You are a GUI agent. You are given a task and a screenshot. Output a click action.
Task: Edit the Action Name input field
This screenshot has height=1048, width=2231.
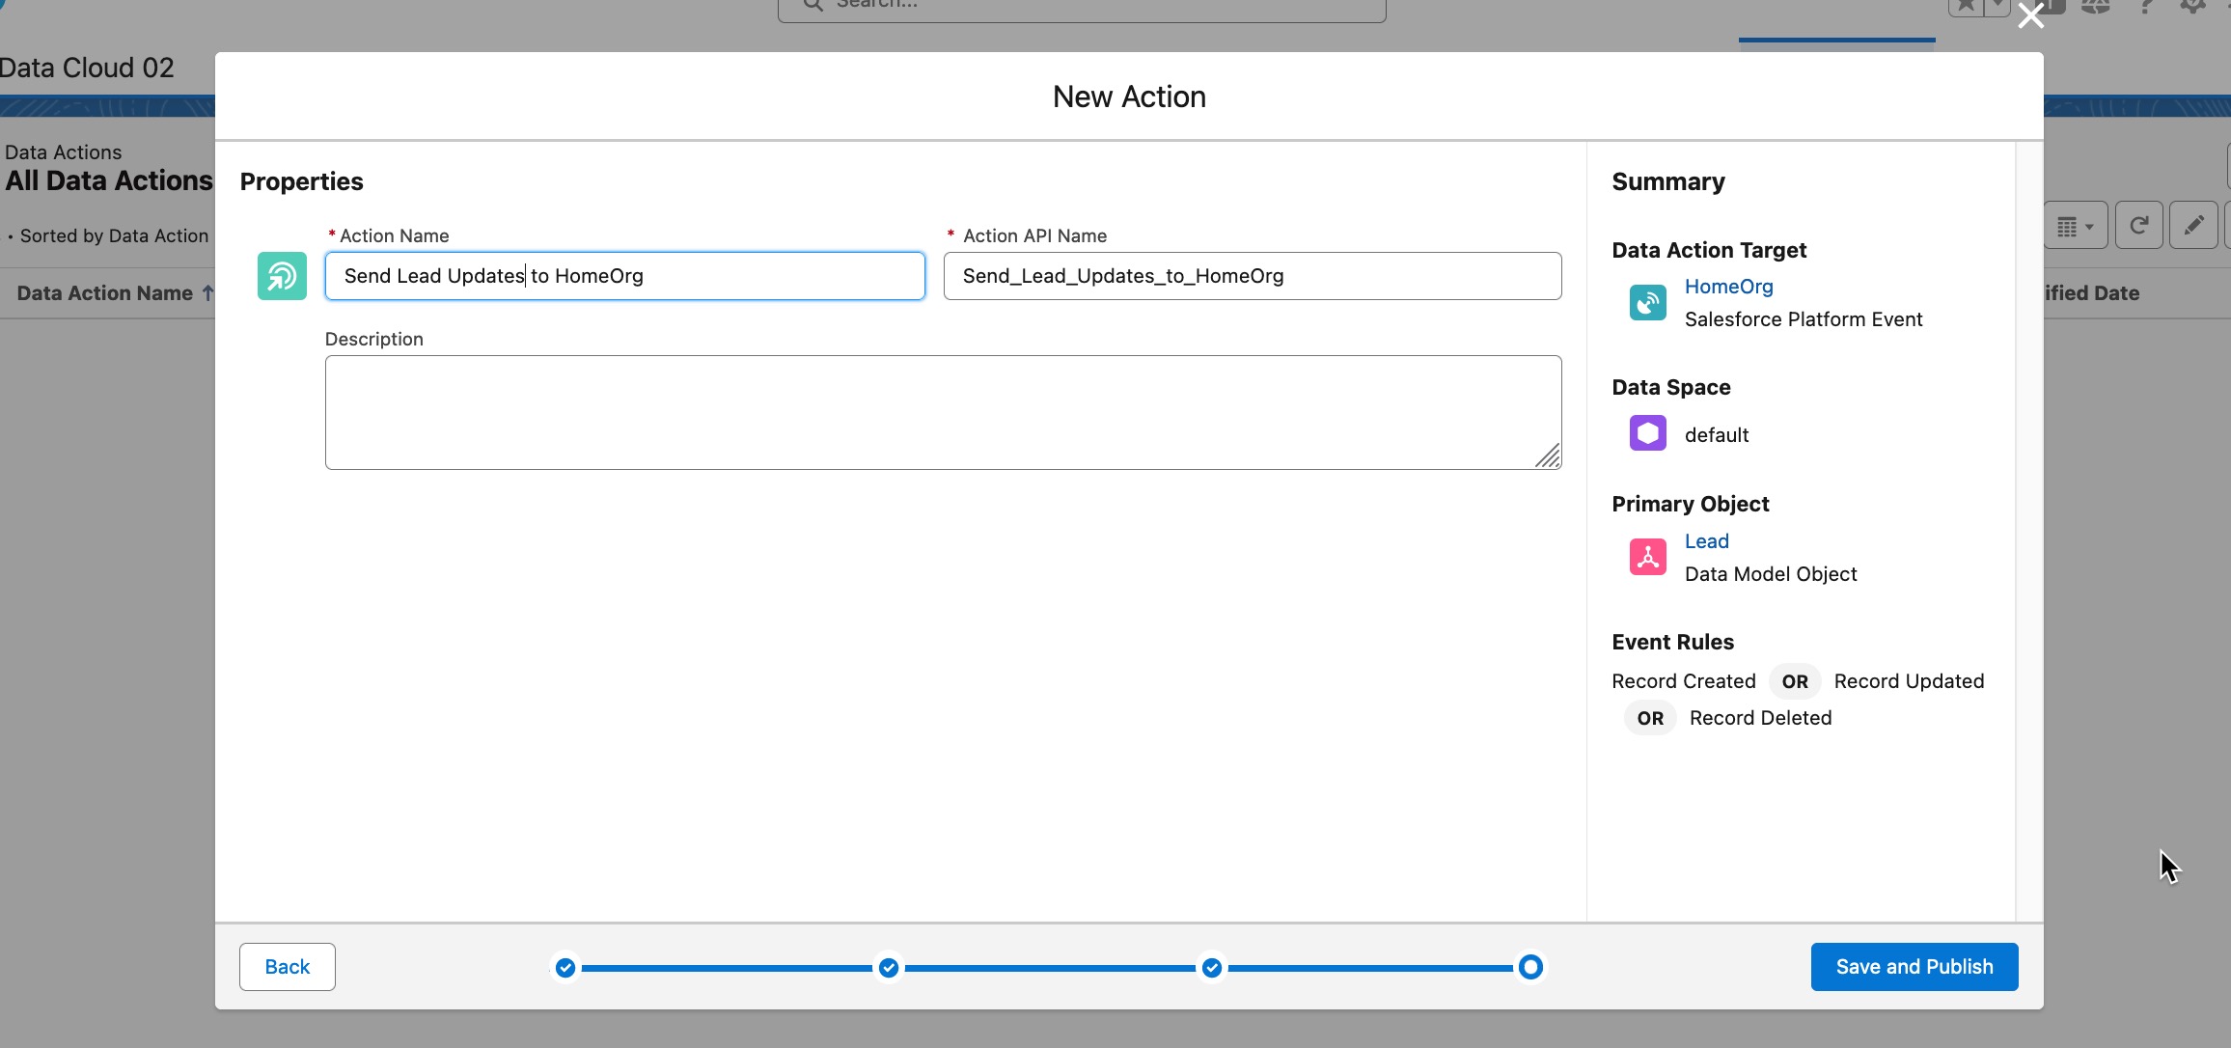[624, 276]
